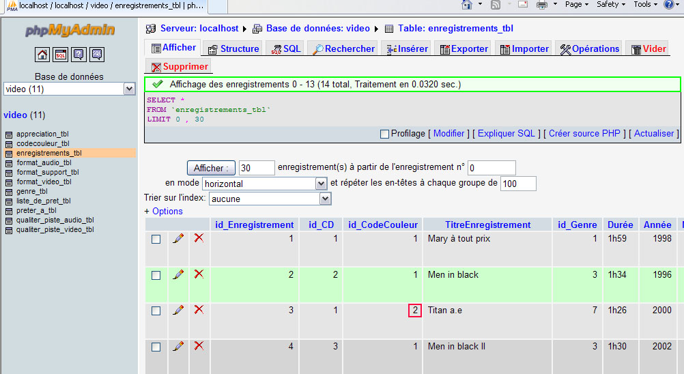This screenshot has width=684, height=374.
Task: Open browser Safety menu
Action: coord(611,4)
